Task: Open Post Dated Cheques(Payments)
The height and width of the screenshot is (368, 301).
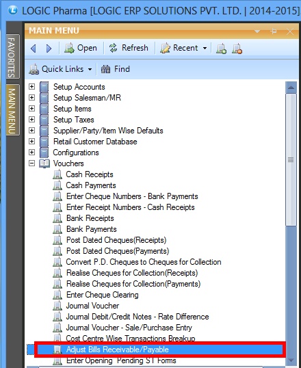Action: point(118,251)
